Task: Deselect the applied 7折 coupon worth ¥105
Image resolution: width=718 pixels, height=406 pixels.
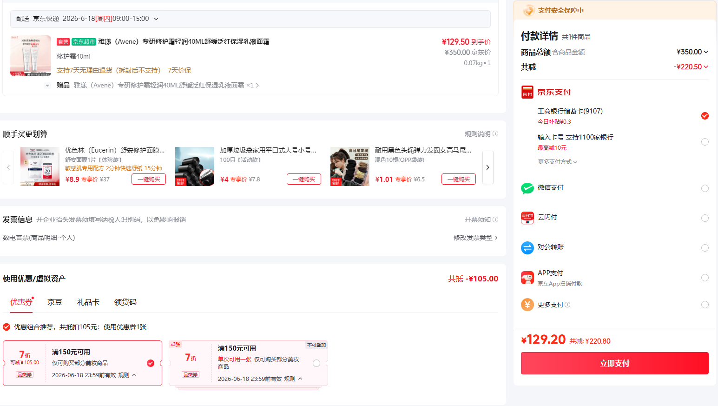Action: tap(151, 363)
